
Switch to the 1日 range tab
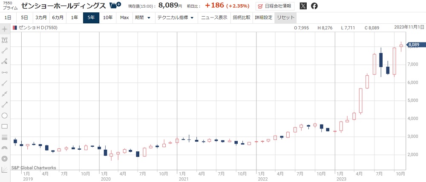(8, 17)
